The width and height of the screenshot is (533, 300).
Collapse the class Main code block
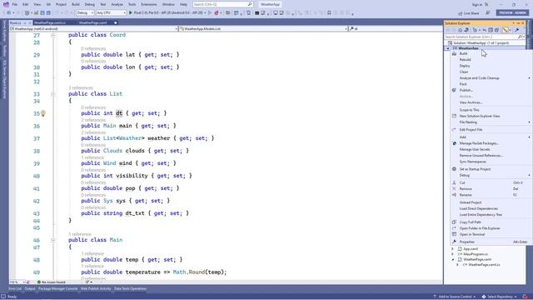click(53, 240)
